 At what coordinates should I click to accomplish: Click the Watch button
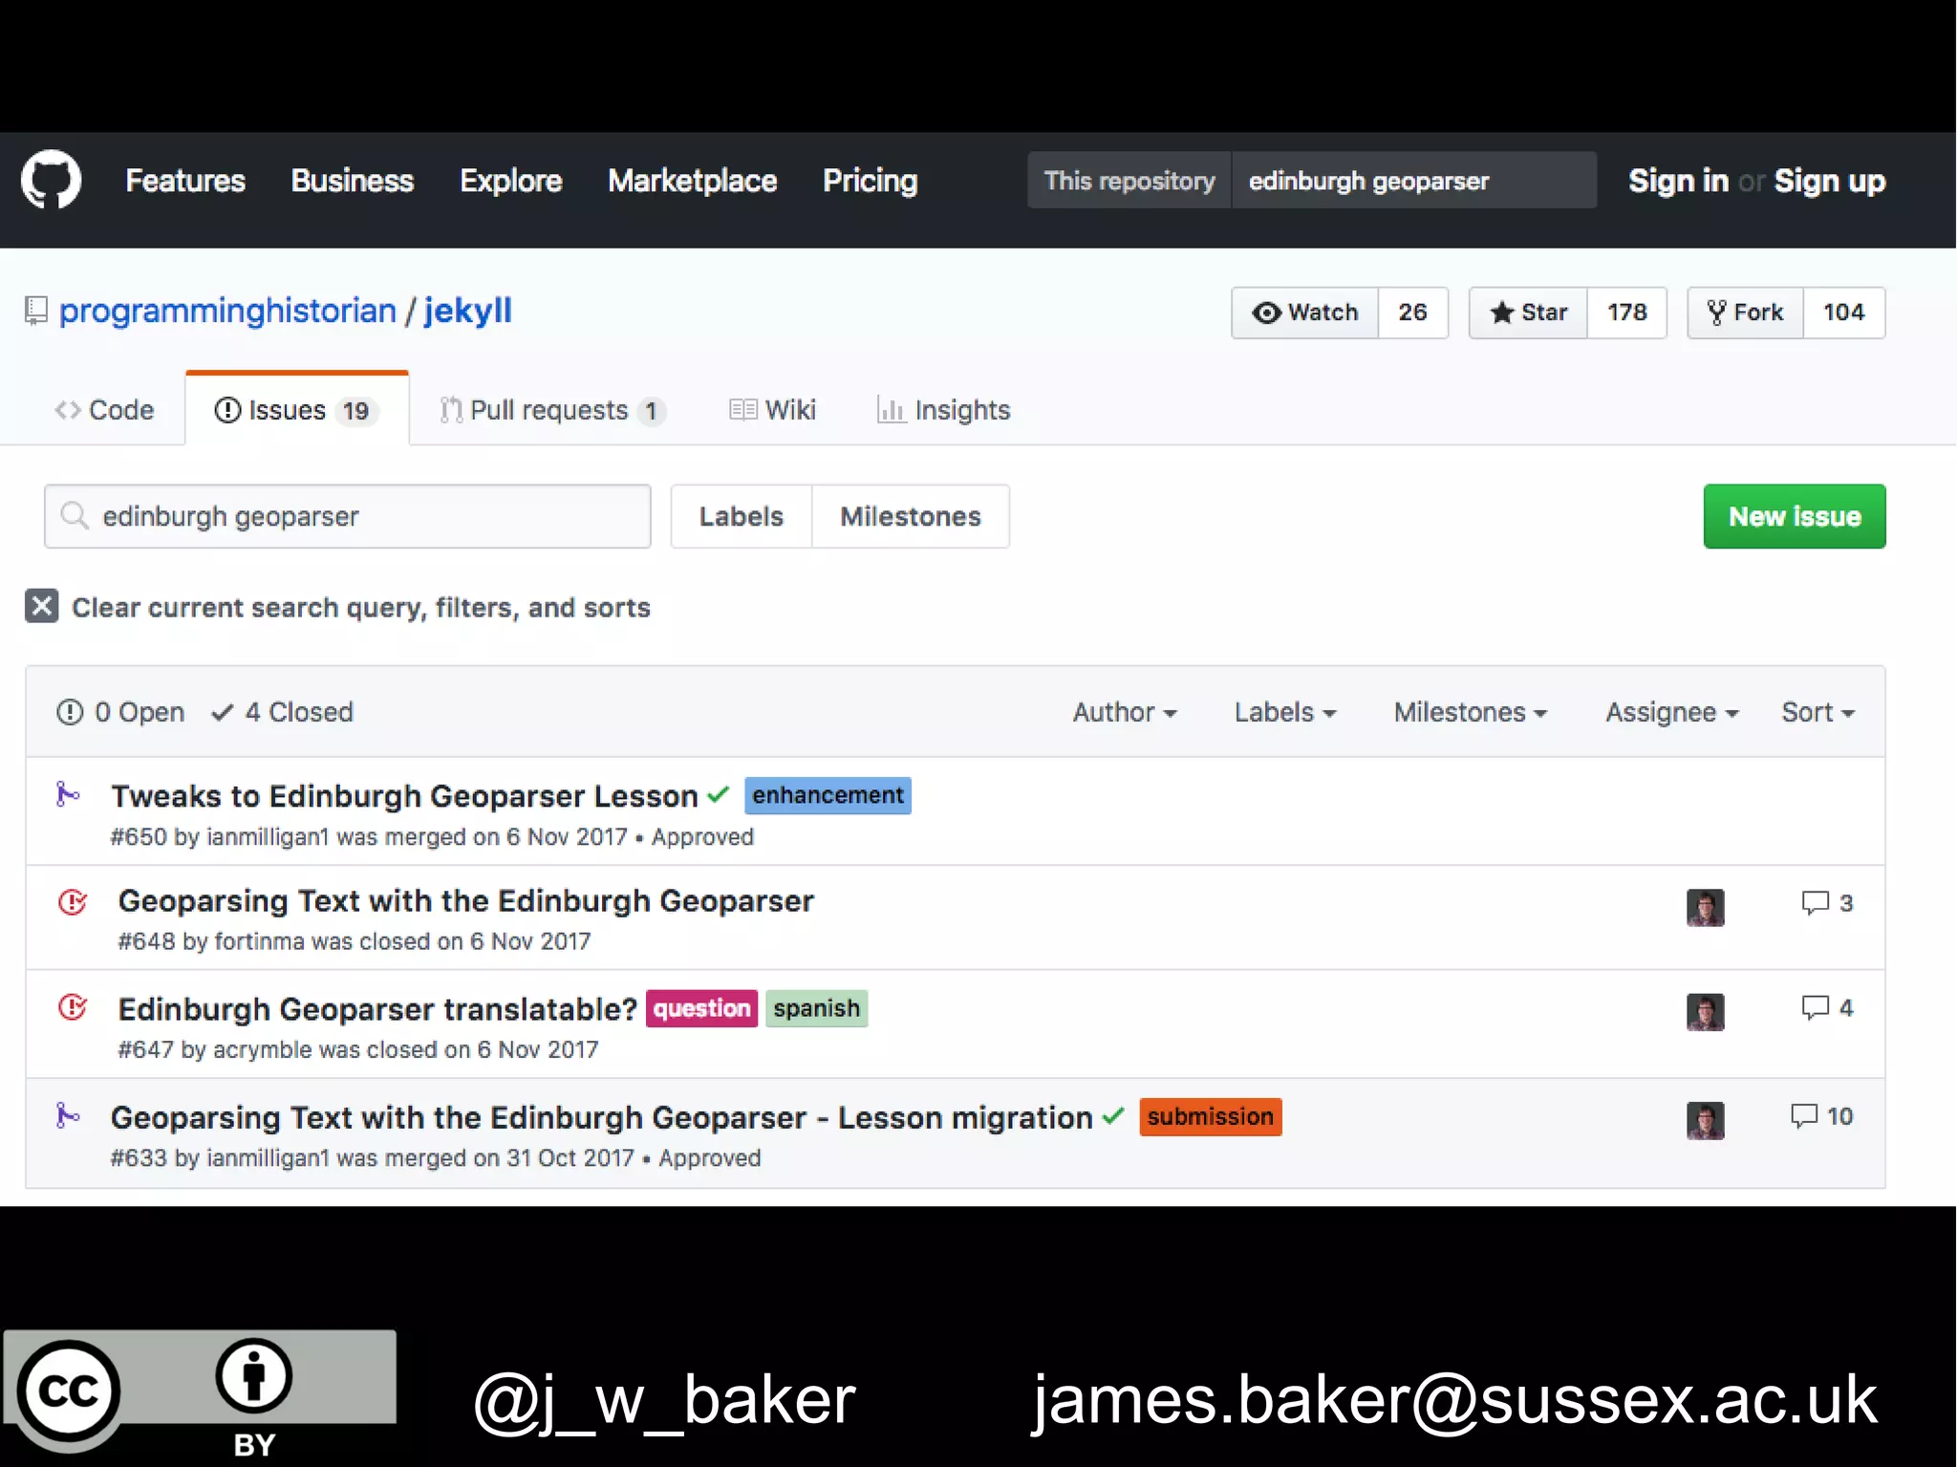pos(1305,313)
